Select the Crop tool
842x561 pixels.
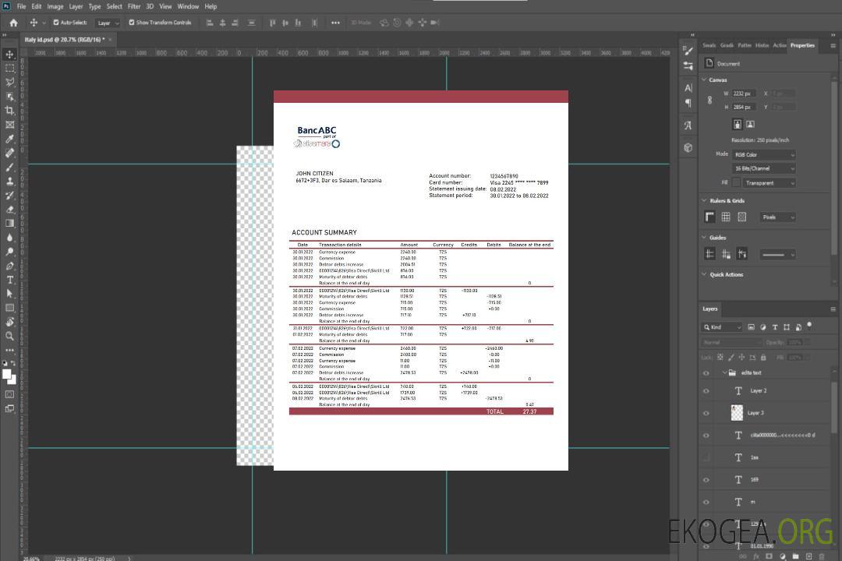[x=10, y=111]
